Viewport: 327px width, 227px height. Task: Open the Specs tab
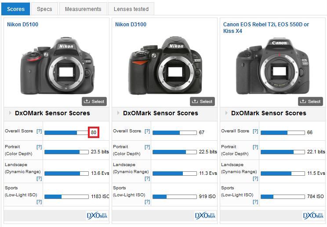(x=44, y=9)
